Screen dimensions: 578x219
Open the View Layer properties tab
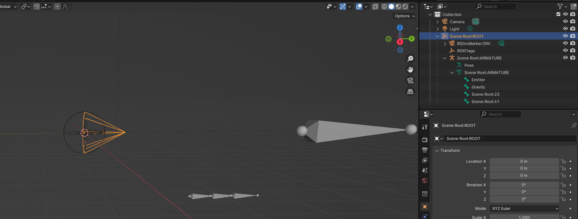[425, 160]
